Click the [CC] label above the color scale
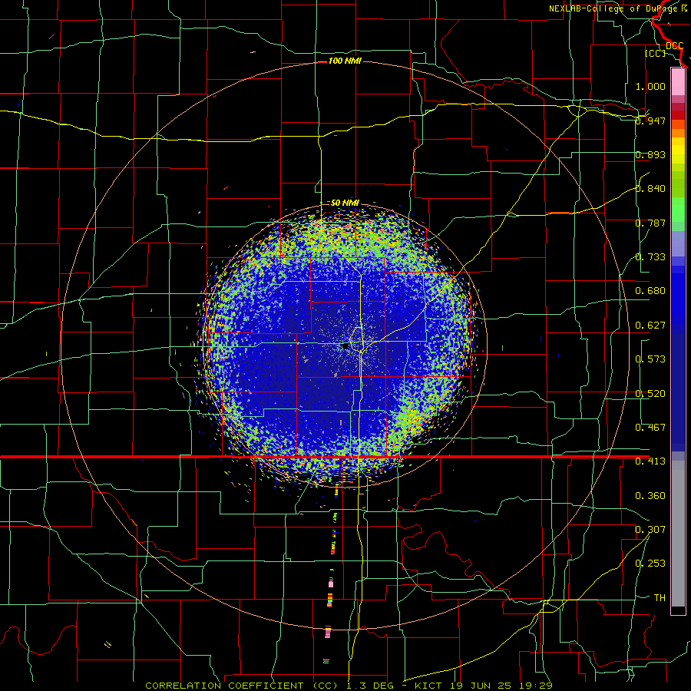 [655, 53]
